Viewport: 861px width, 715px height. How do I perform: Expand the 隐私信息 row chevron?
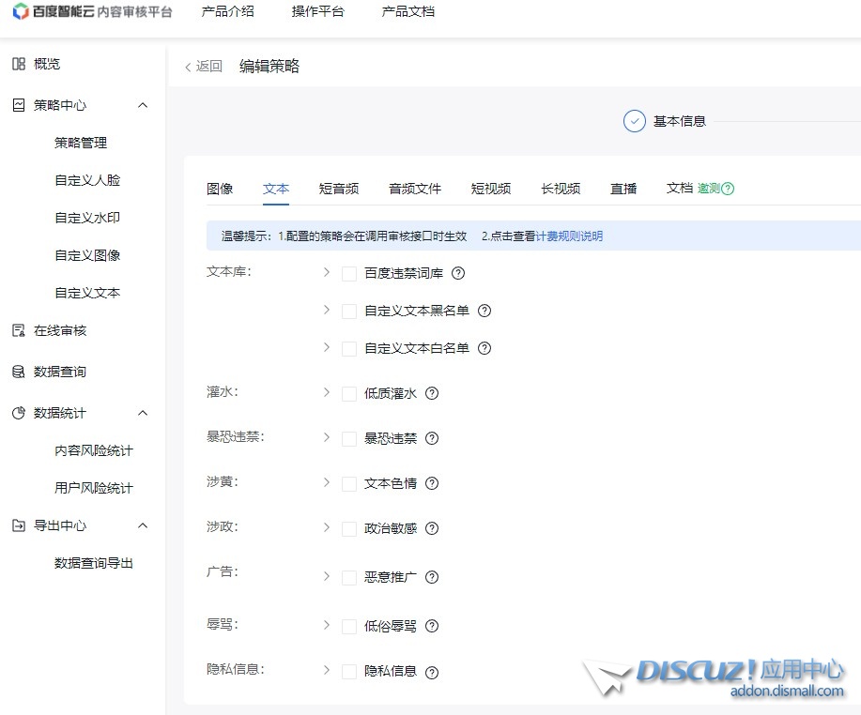(x=327, y=671)
